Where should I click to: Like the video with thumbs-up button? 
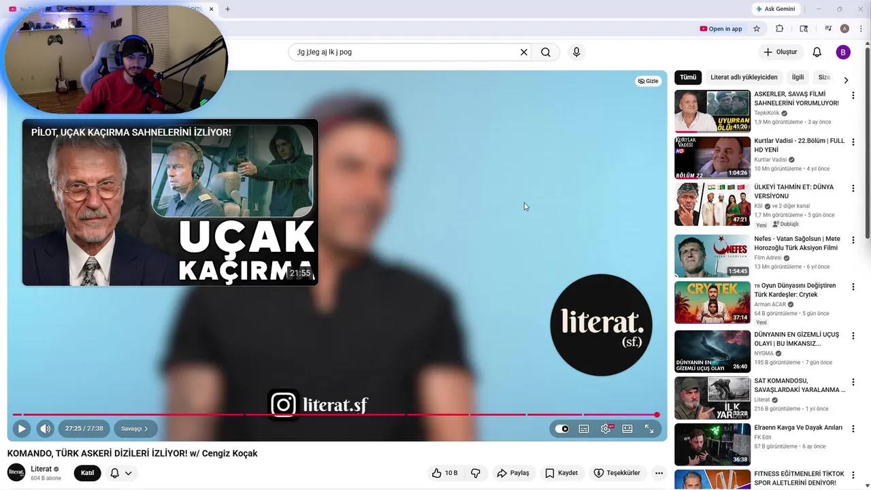pos(445,473)
